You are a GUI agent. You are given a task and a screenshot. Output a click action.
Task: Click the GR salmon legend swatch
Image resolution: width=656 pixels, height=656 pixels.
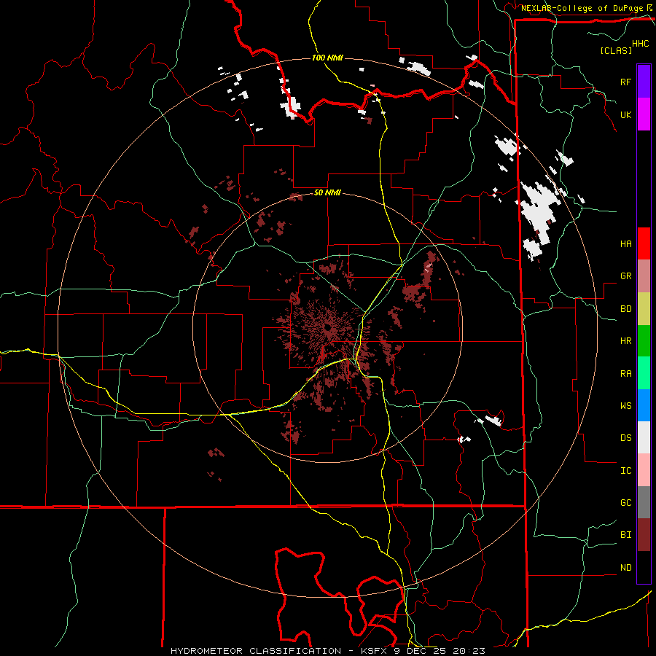[x=644, y=276]
